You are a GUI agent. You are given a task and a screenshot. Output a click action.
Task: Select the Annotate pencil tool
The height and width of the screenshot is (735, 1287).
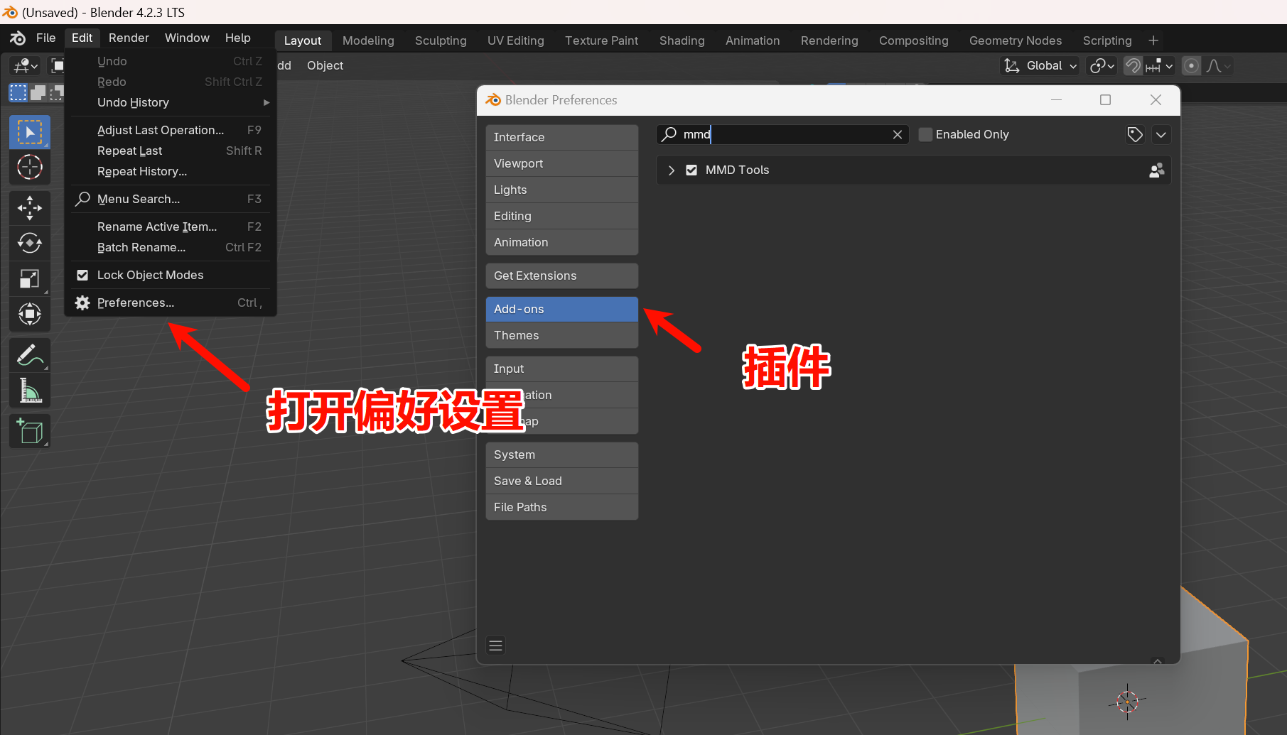click(x=29, y=355)
